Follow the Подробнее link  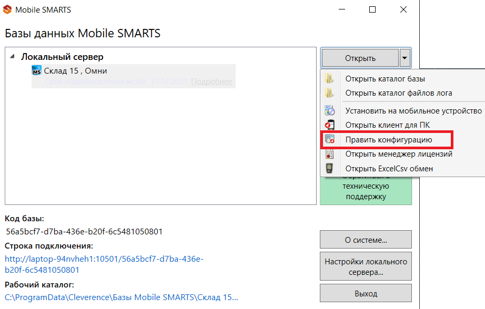(x=211, y=81)
